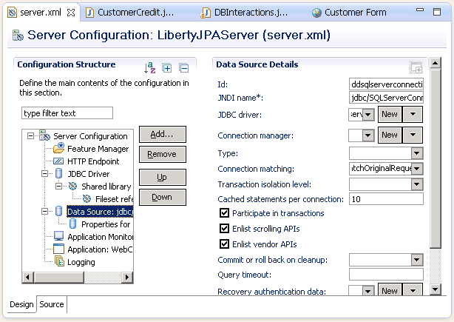This screenshot has height=322, width=454.
Task: Click the expand all tree icon
Action: 167,68
